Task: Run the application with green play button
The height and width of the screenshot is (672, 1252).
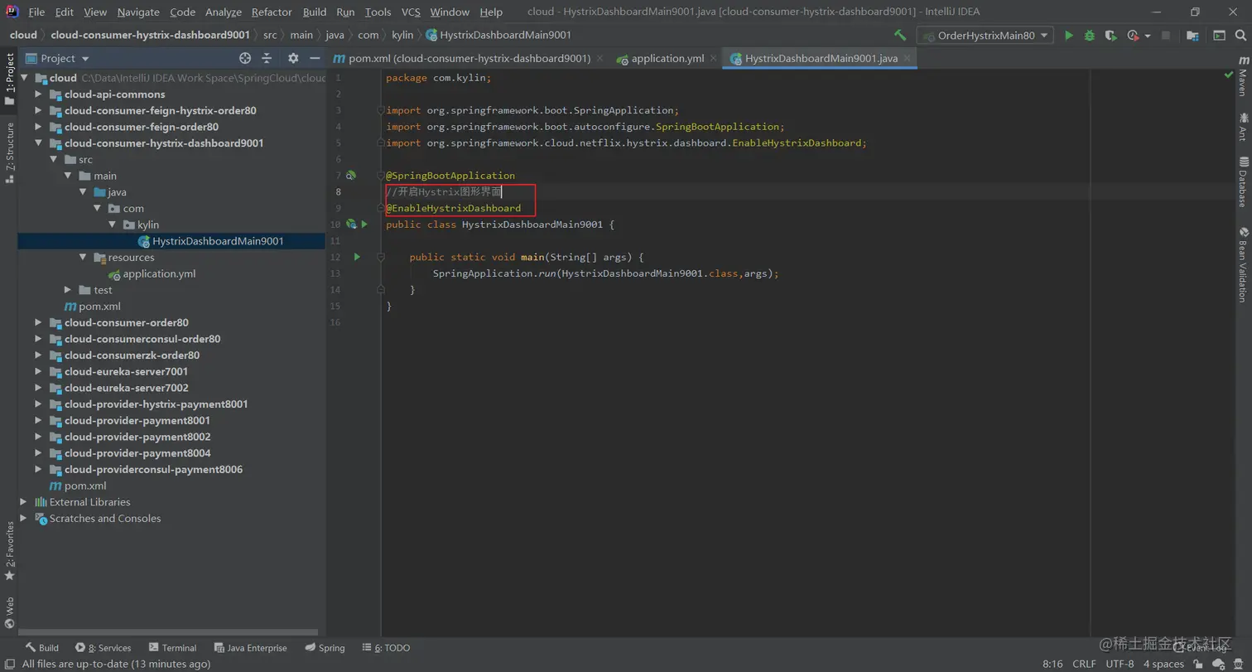Action: tap(1069, 36)
